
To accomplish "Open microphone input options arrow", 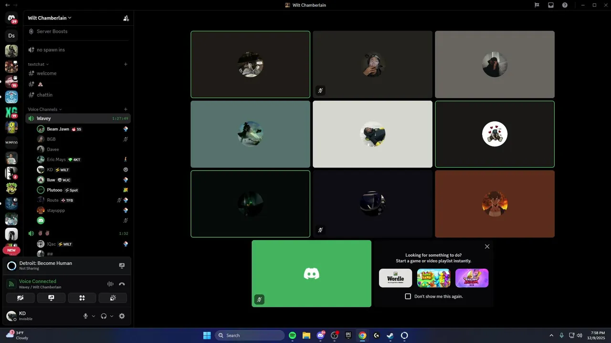I will point(93,316).
